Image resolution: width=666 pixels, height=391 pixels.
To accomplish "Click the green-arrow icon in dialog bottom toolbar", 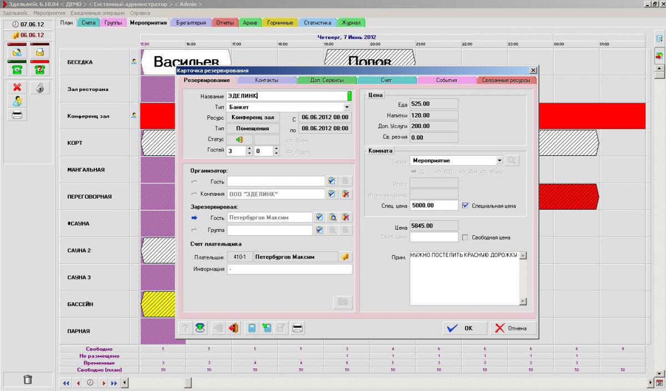I will [x=200, y=328].
